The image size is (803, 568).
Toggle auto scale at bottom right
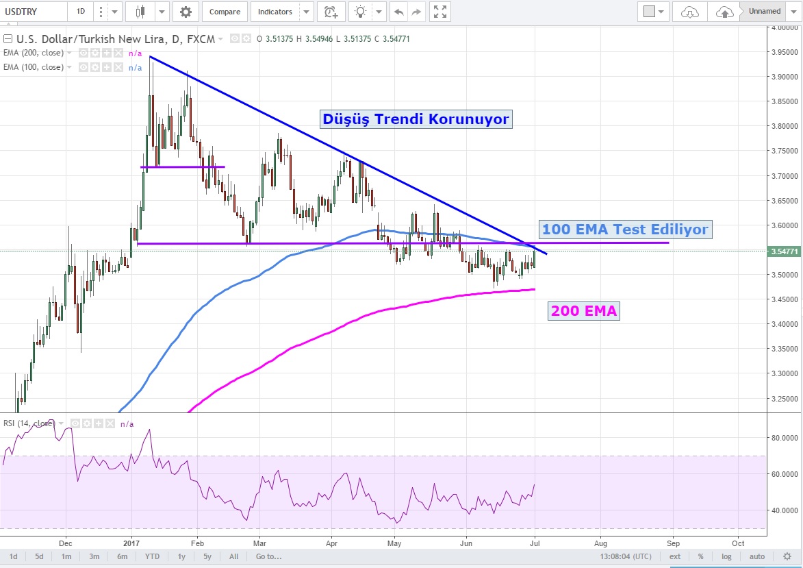(756, 557)
